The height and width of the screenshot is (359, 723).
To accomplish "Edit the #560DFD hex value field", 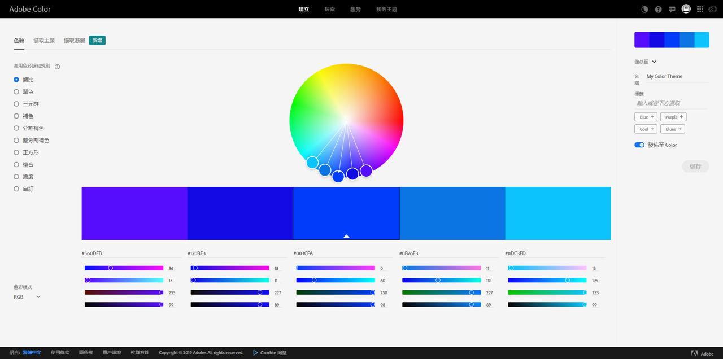I will tap(131, 253).
